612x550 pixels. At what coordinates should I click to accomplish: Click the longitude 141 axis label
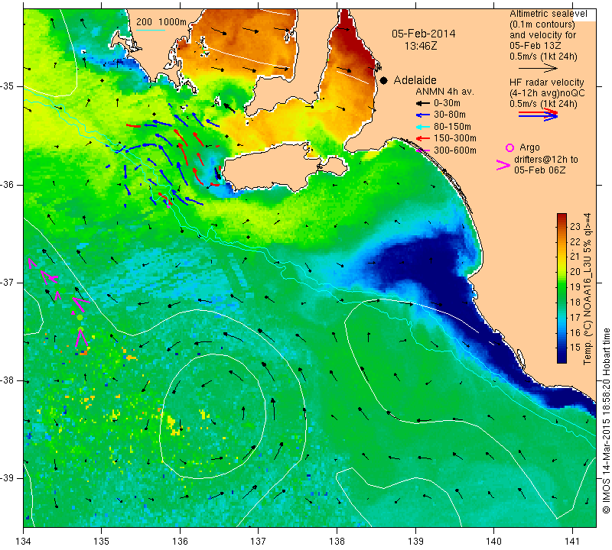click(x=572, y=541)
